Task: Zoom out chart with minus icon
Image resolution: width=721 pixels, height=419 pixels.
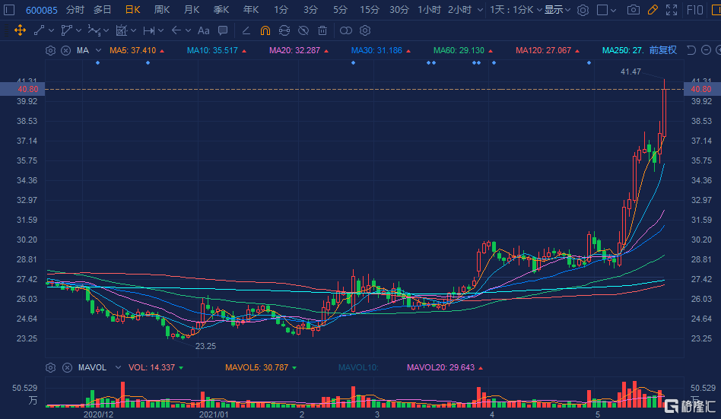Action: [x=707, y=50]
